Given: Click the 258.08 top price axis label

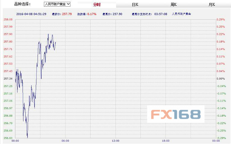Looking at the screenshot, I should pyautogui.click(x=8, y=19).
